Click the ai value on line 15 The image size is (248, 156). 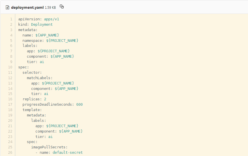click(46, 94)
